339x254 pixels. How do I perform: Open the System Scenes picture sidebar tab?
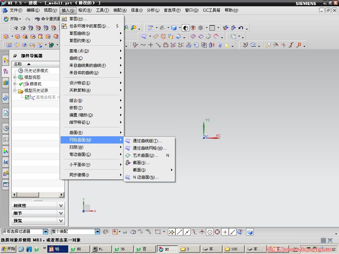coord(6,184)
